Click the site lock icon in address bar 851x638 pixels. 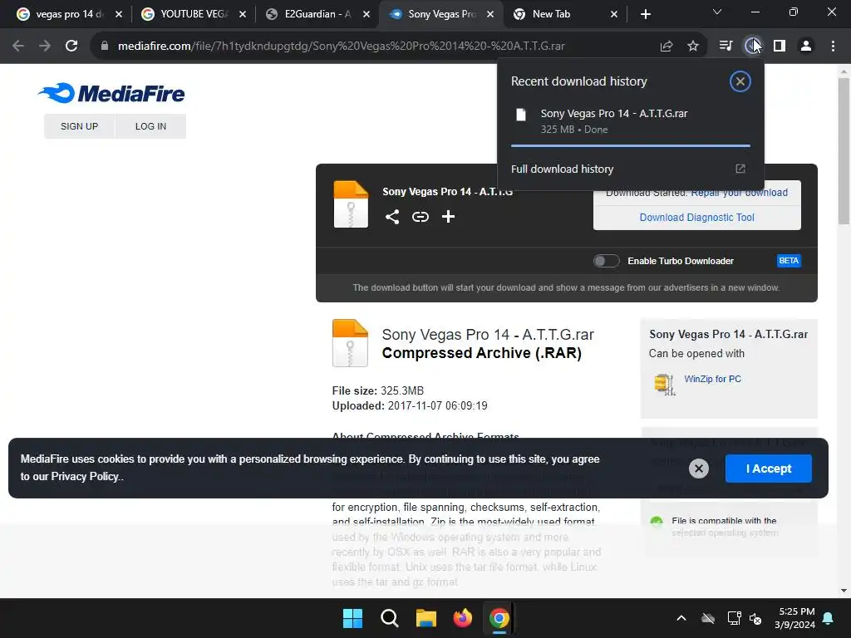click(104, 47)
